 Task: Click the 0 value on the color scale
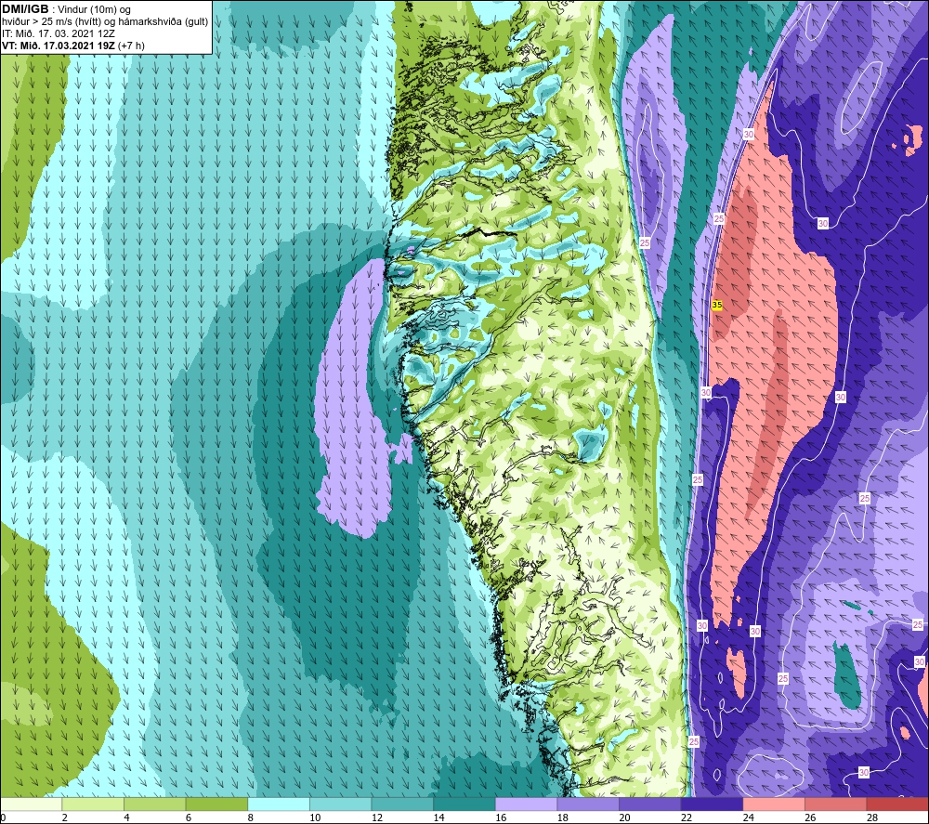pyautogui.click(x=3, y=817)
